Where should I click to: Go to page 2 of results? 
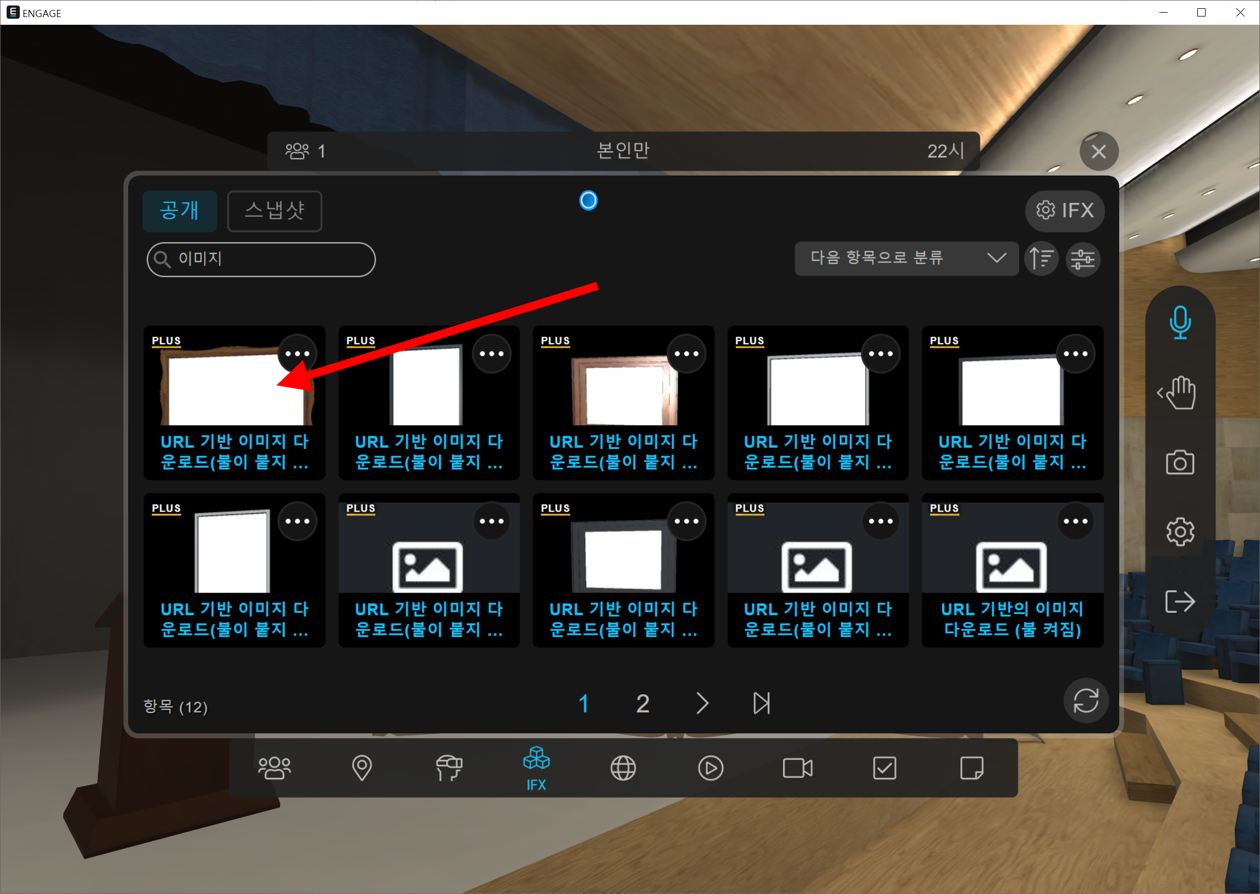(643, 704)
